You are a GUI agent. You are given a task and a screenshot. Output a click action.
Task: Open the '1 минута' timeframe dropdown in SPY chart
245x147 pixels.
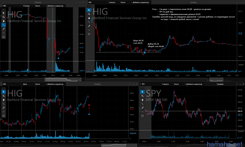pyautogui.click(x=167, y=84)
